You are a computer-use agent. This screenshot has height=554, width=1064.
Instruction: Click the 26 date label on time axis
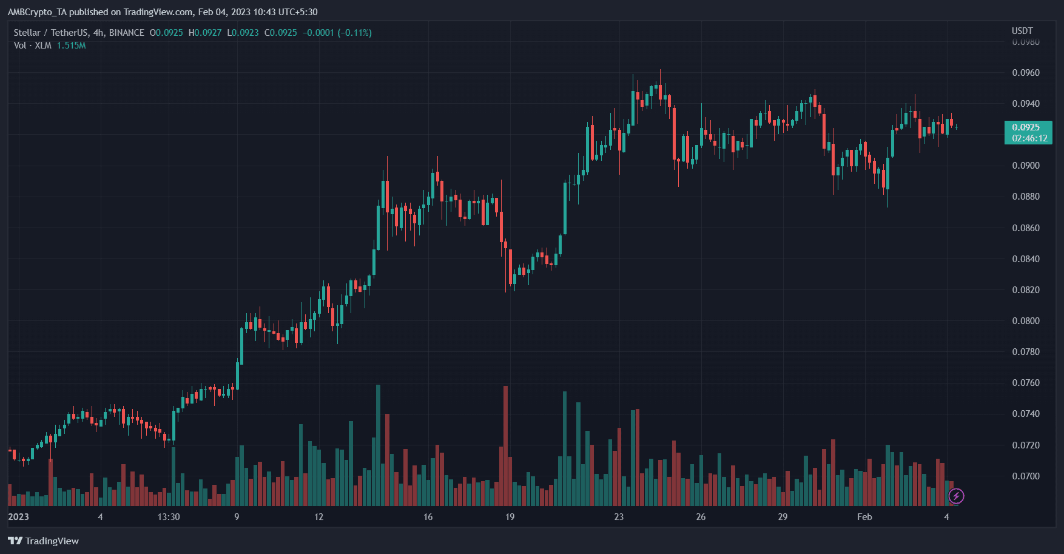(x=701, y=517)
